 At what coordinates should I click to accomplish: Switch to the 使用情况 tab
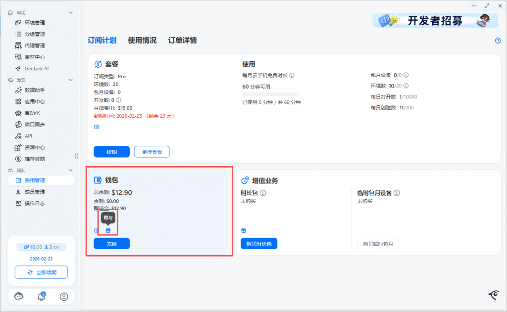(142, 41)
